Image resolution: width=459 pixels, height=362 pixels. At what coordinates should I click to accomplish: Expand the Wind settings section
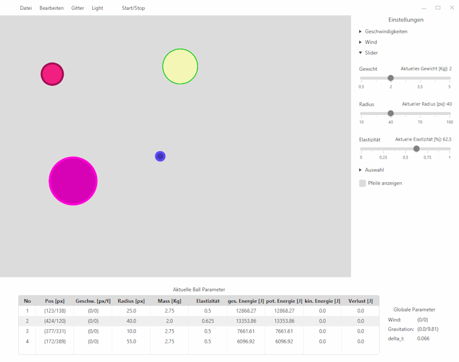(368, 42)
